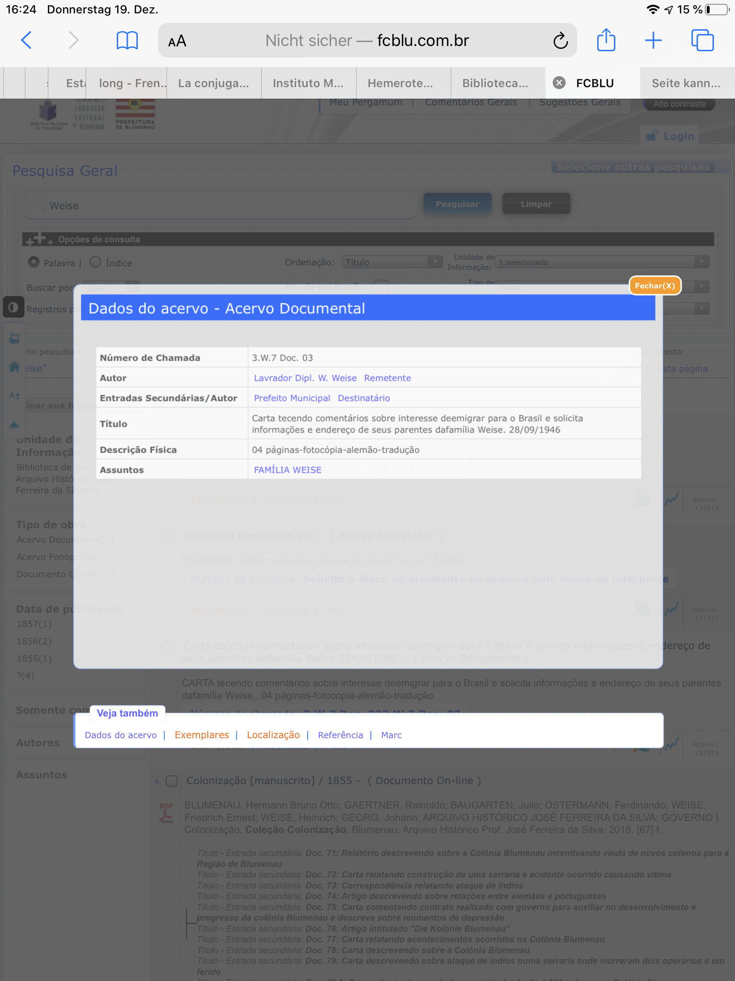This screenshot has height=981, width=735.
Task: Follow the FAMÍLIA WEISE subject link
Action: [288, 470]
